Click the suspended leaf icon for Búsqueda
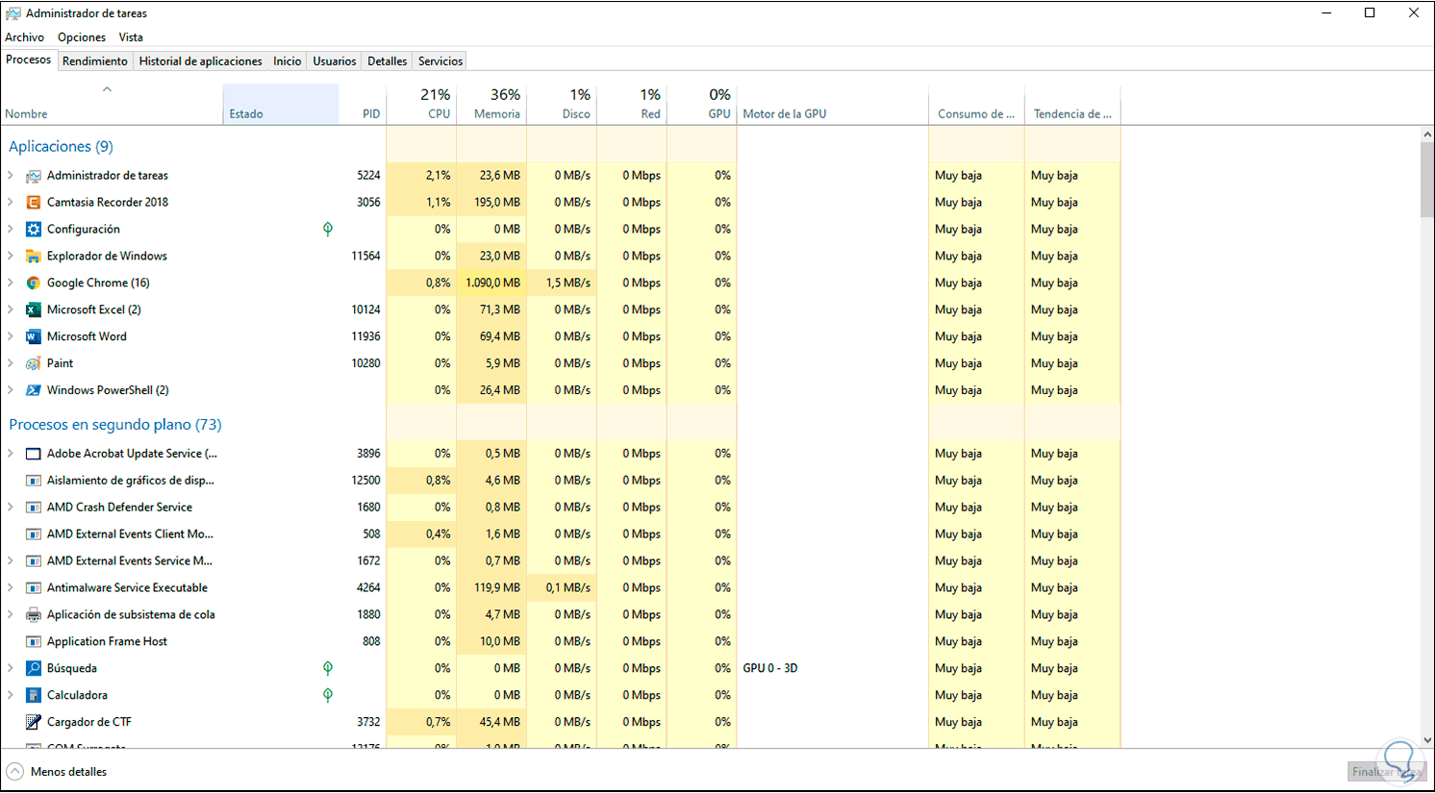 click(x=328, y=669)
